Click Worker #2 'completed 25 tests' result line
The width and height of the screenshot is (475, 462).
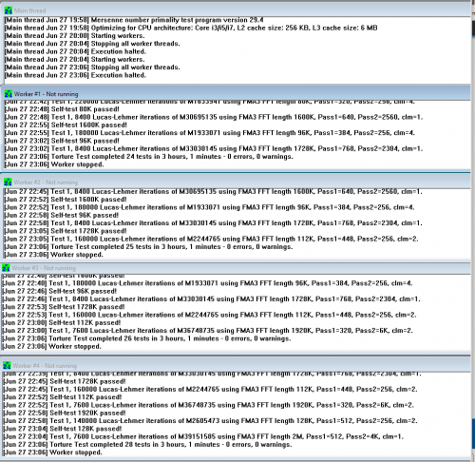pyautogui.click(x=148, y=247)
